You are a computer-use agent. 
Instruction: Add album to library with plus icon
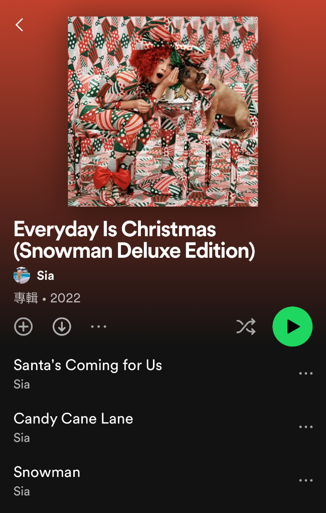23,326
